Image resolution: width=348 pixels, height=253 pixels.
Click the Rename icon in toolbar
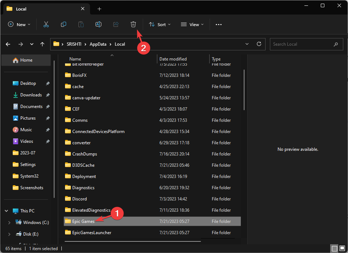tap(98, 24)
